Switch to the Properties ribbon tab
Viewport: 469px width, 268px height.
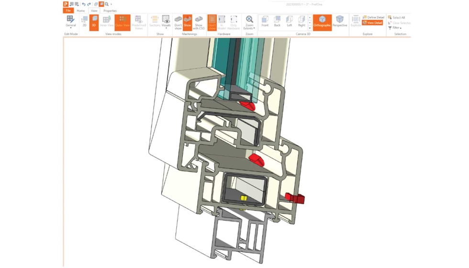pyautogui.click(x=110, y=11)
